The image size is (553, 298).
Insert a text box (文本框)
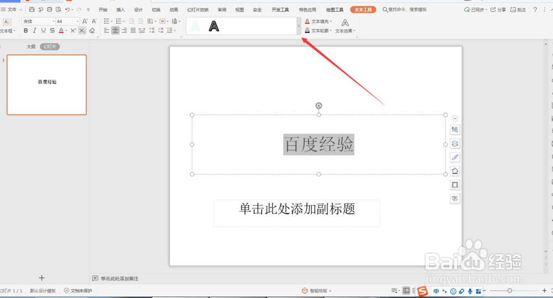(x=7, y=25)
